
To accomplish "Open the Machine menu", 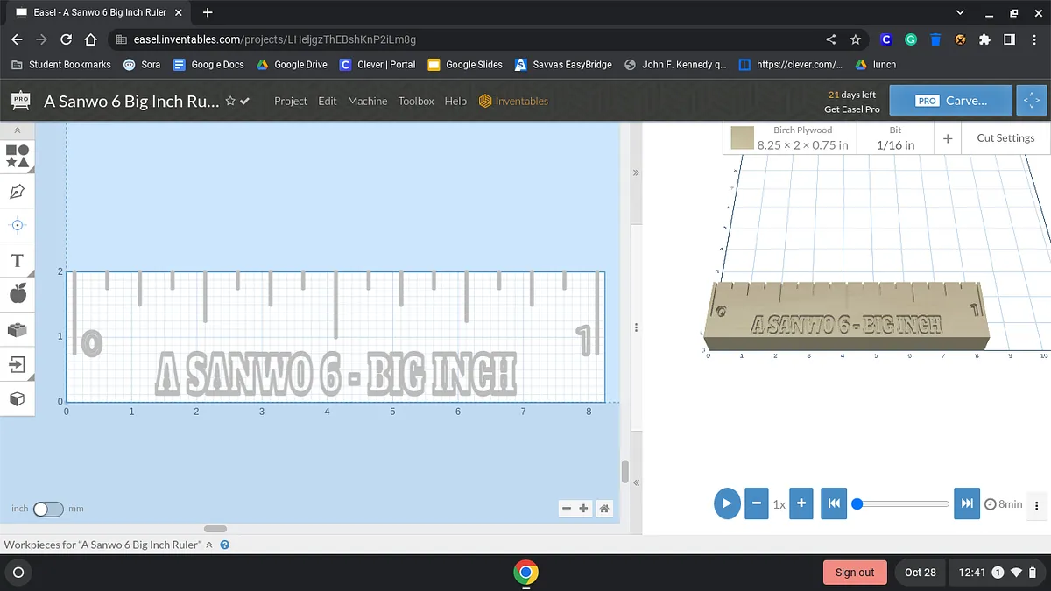I will click(367, 101).
